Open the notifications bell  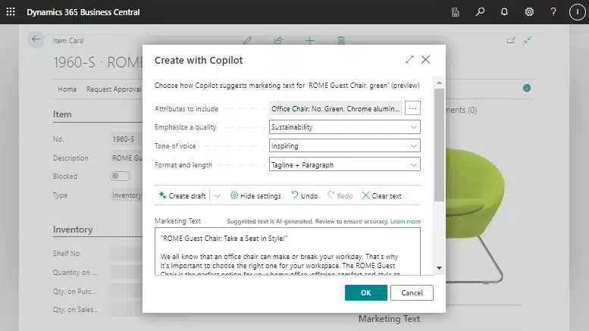click(504, 12)
